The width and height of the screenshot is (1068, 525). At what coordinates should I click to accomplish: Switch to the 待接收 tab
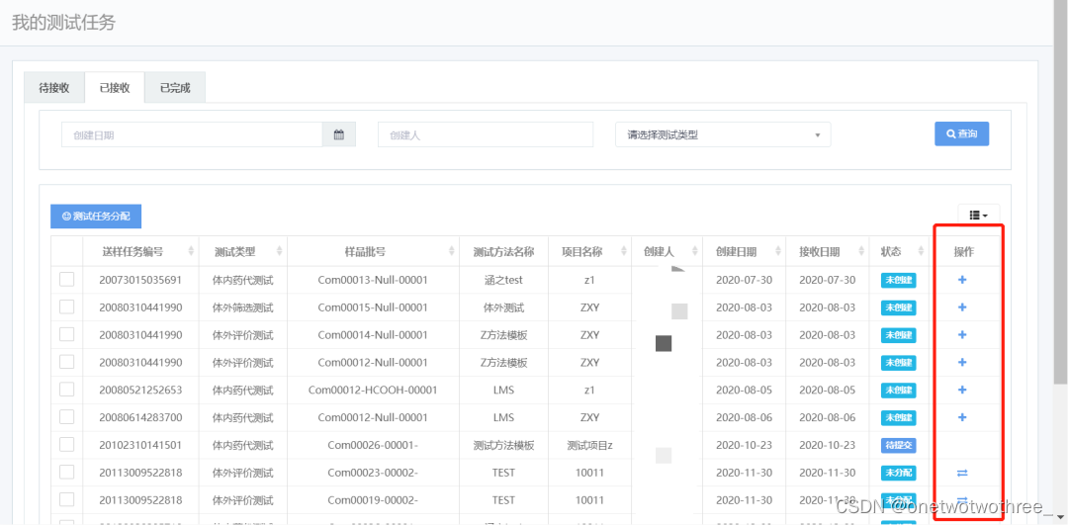tap(53, 87)
